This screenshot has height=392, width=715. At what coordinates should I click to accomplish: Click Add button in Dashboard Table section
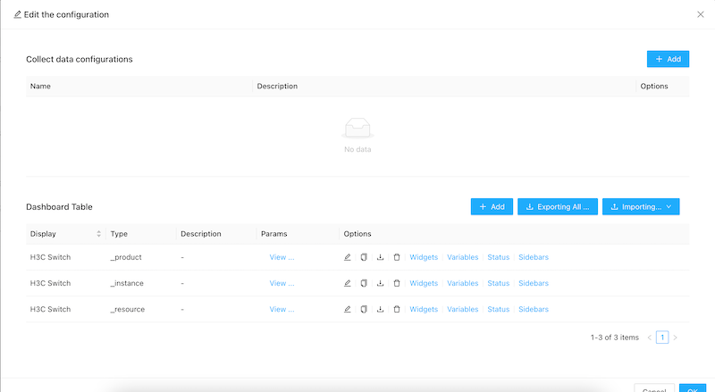(492, 206)
